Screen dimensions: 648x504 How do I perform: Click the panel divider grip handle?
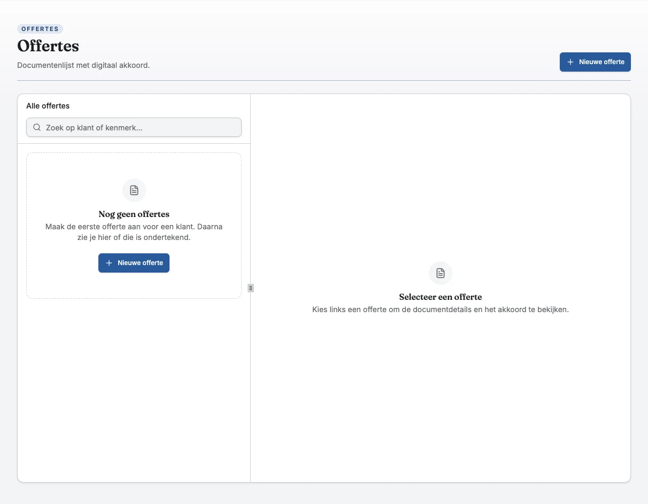click(251, 288)
